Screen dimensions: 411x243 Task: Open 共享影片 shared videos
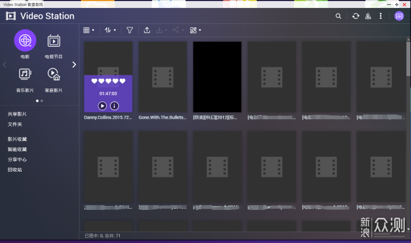click(17, 114)
